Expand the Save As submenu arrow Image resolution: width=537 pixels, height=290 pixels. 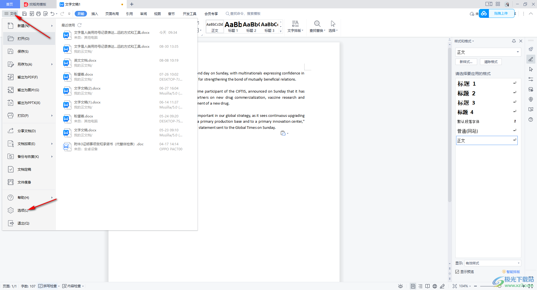52,64
